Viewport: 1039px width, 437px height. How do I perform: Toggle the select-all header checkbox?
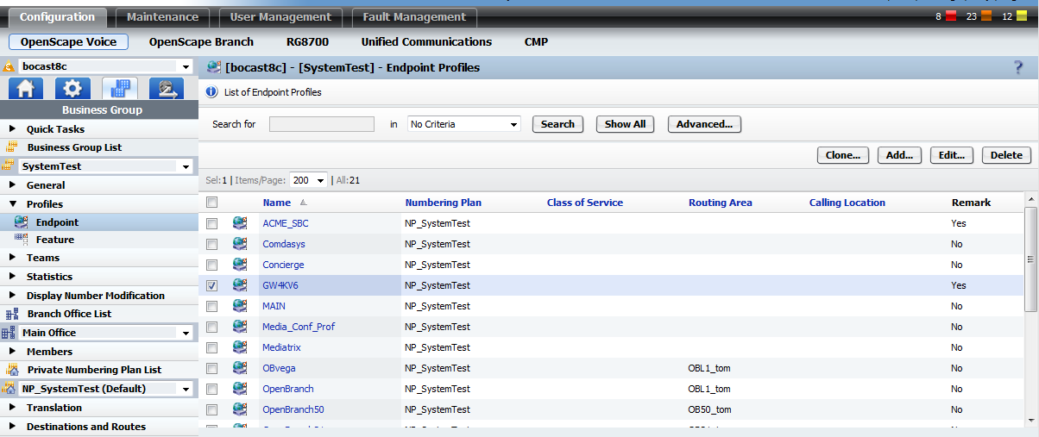pos(211,203)
